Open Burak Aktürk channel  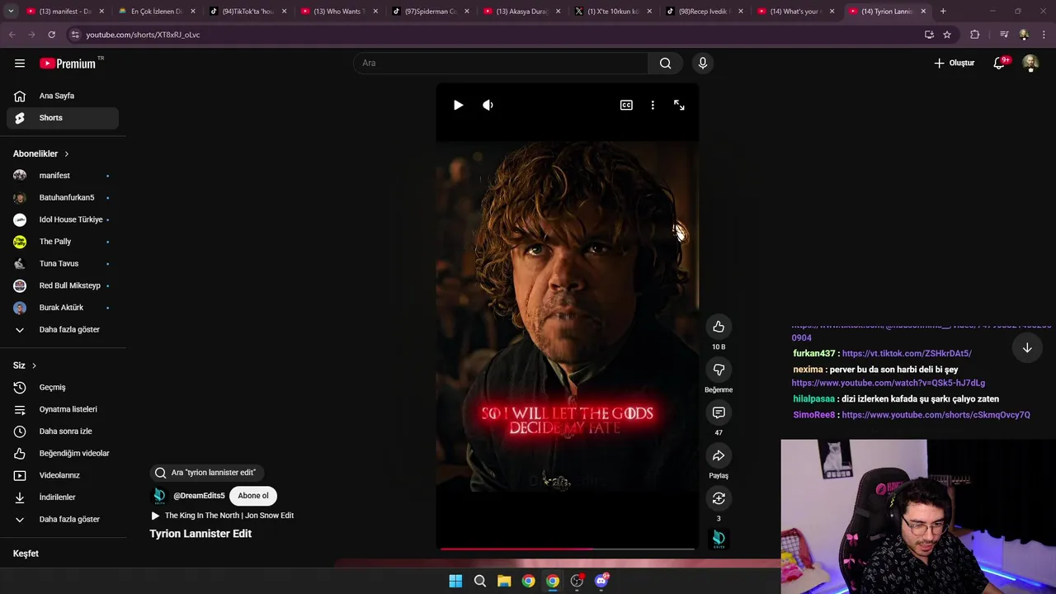click(x=63, y=308)
